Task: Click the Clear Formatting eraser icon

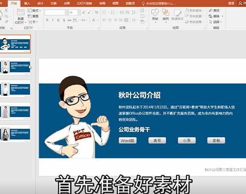Action: coord(97,13)
